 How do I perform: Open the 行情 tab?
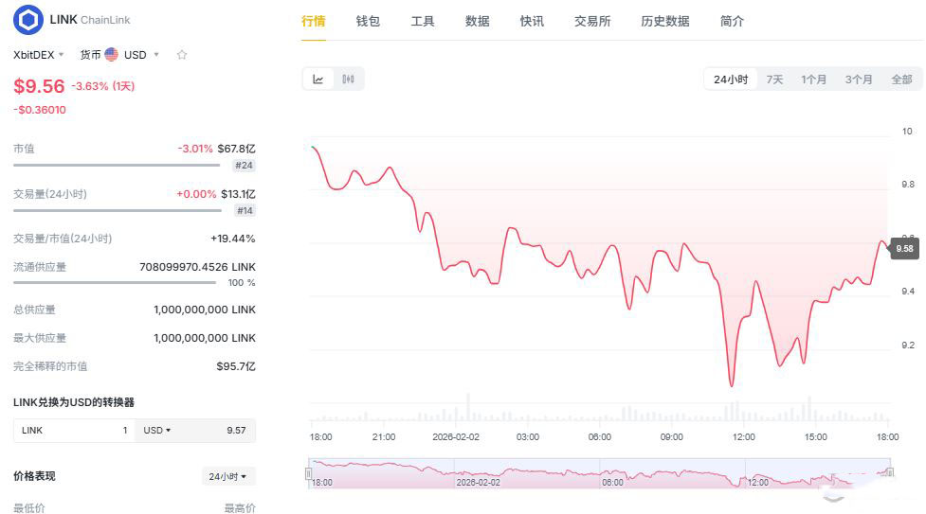[313, 21]
